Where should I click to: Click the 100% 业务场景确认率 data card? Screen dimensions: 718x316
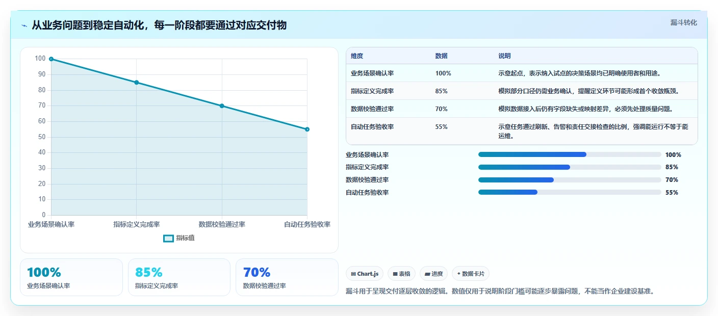coord(71,277)
